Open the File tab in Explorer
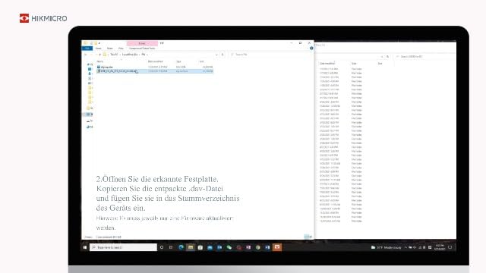The image size is (486, 273). 87,49
